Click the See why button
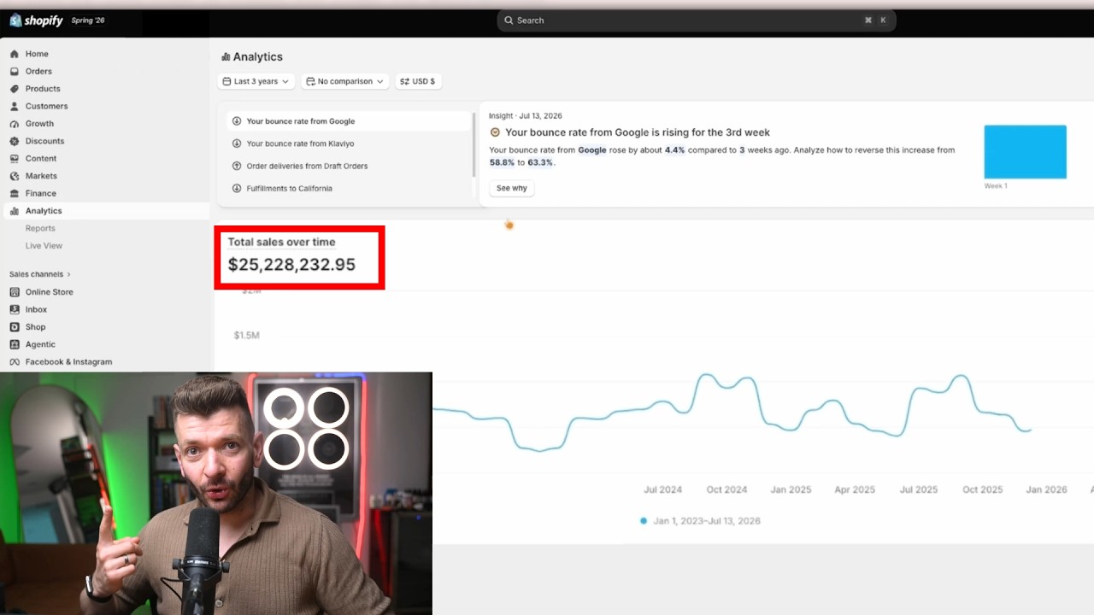Screen dimensions: 1094x615 coord(512,188)
